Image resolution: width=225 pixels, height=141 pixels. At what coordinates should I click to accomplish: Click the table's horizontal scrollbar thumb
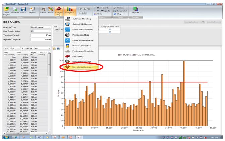(x=18, y=133)
